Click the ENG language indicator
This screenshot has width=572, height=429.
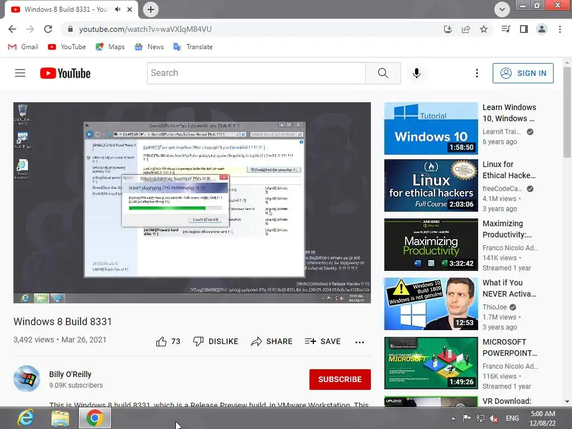(x=512, y=418)
